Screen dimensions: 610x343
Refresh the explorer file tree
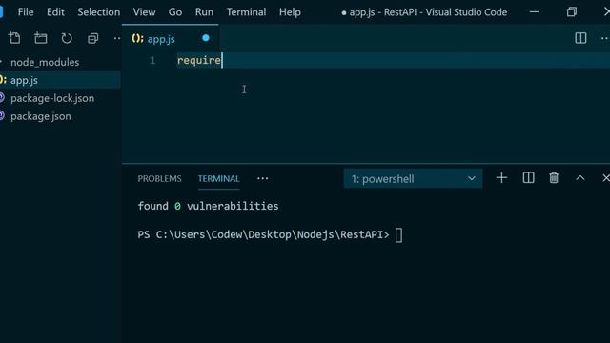(67, 38)
